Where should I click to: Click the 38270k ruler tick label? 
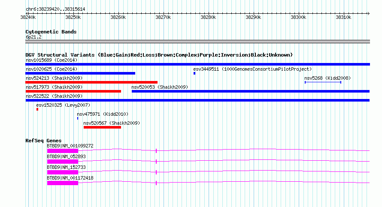(163, 18)
